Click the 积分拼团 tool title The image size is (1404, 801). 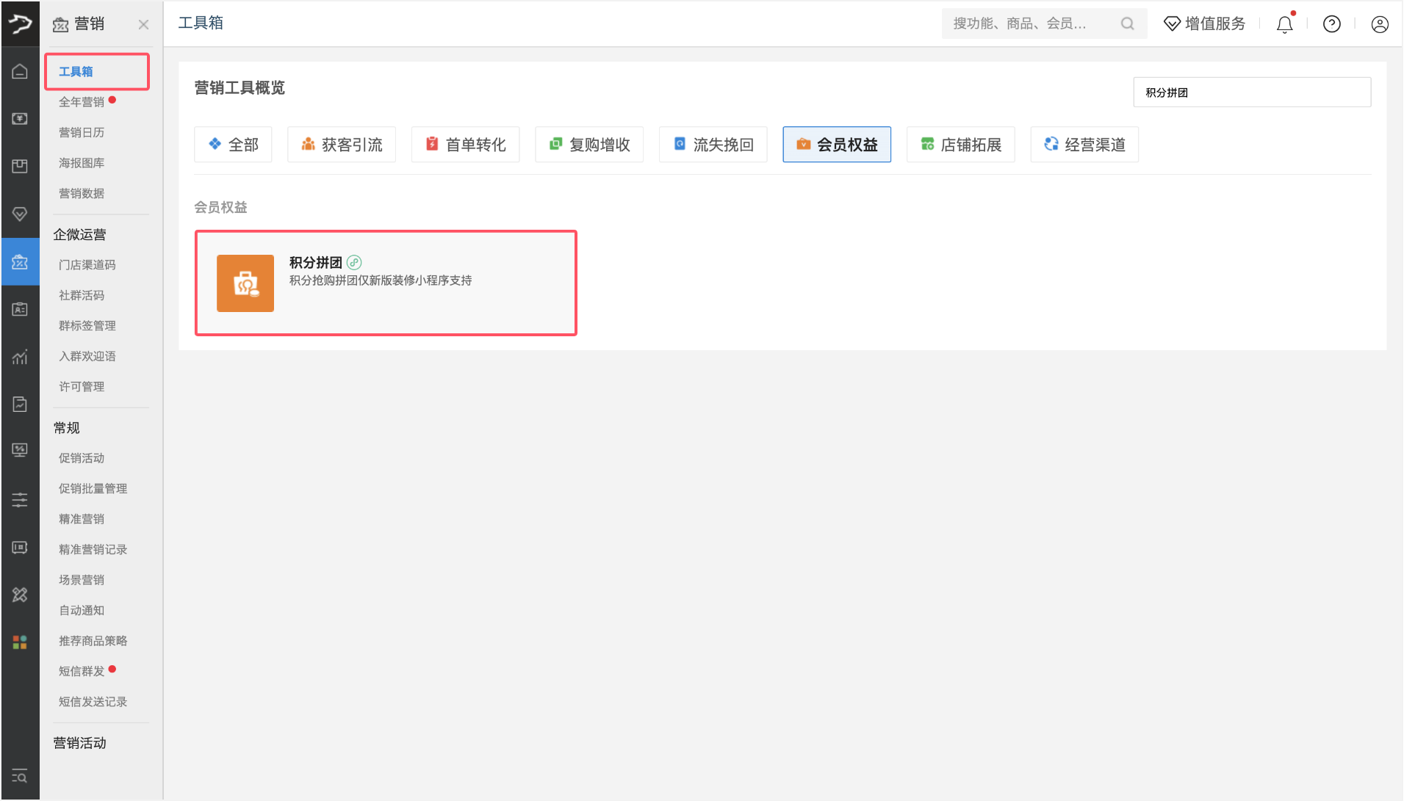[x=315, y=262]
